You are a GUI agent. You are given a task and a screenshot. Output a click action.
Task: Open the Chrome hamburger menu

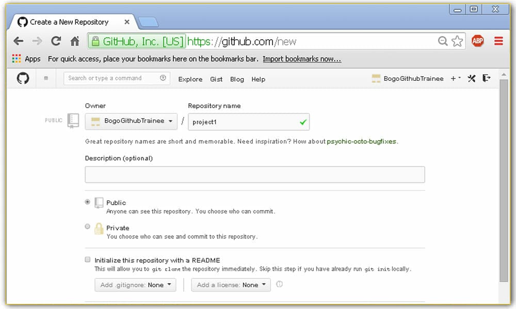click(x=498, y=41)
